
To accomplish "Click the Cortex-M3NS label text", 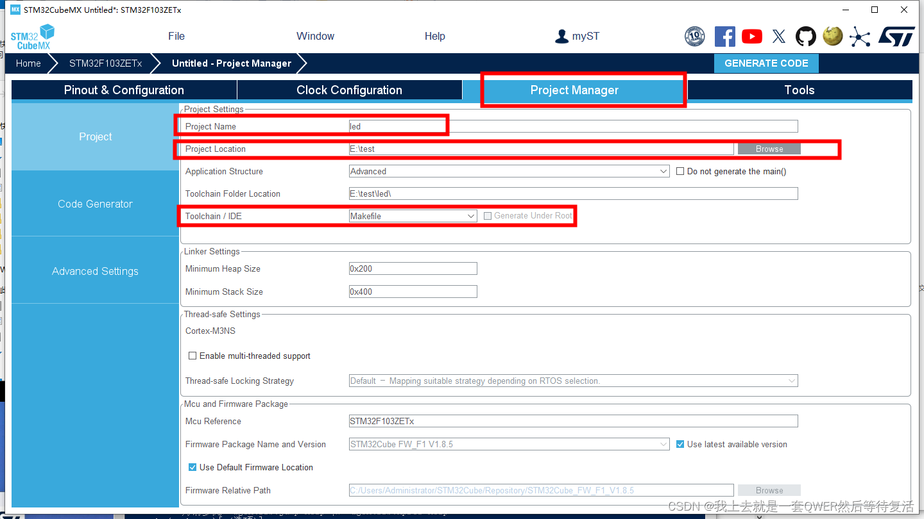I will (210, 331).
